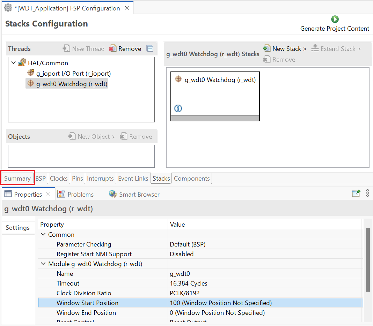Click the g_wdt0 Watchdog icon in Threads tree
The height and width of the screenshot is (326, 373).
click(x=31, y=83)
